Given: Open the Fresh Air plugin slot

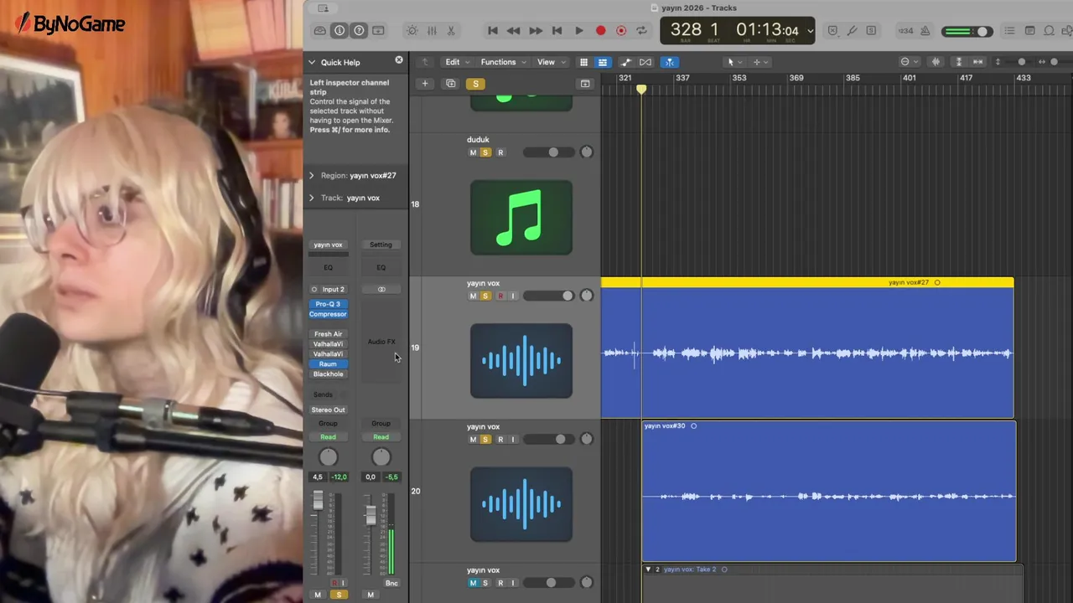Looking at the screenshot, I should click(328, 334).
